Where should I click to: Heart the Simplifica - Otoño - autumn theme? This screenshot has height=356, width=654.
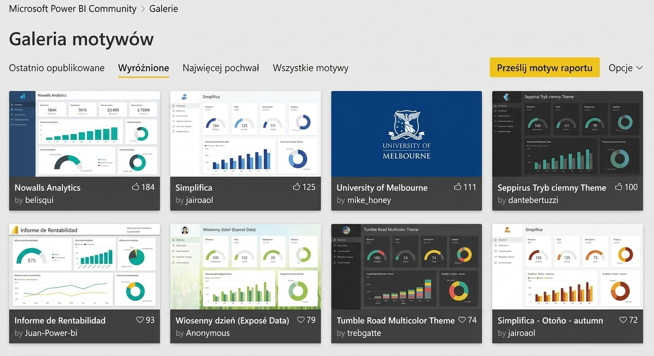[x=623, y=320]
